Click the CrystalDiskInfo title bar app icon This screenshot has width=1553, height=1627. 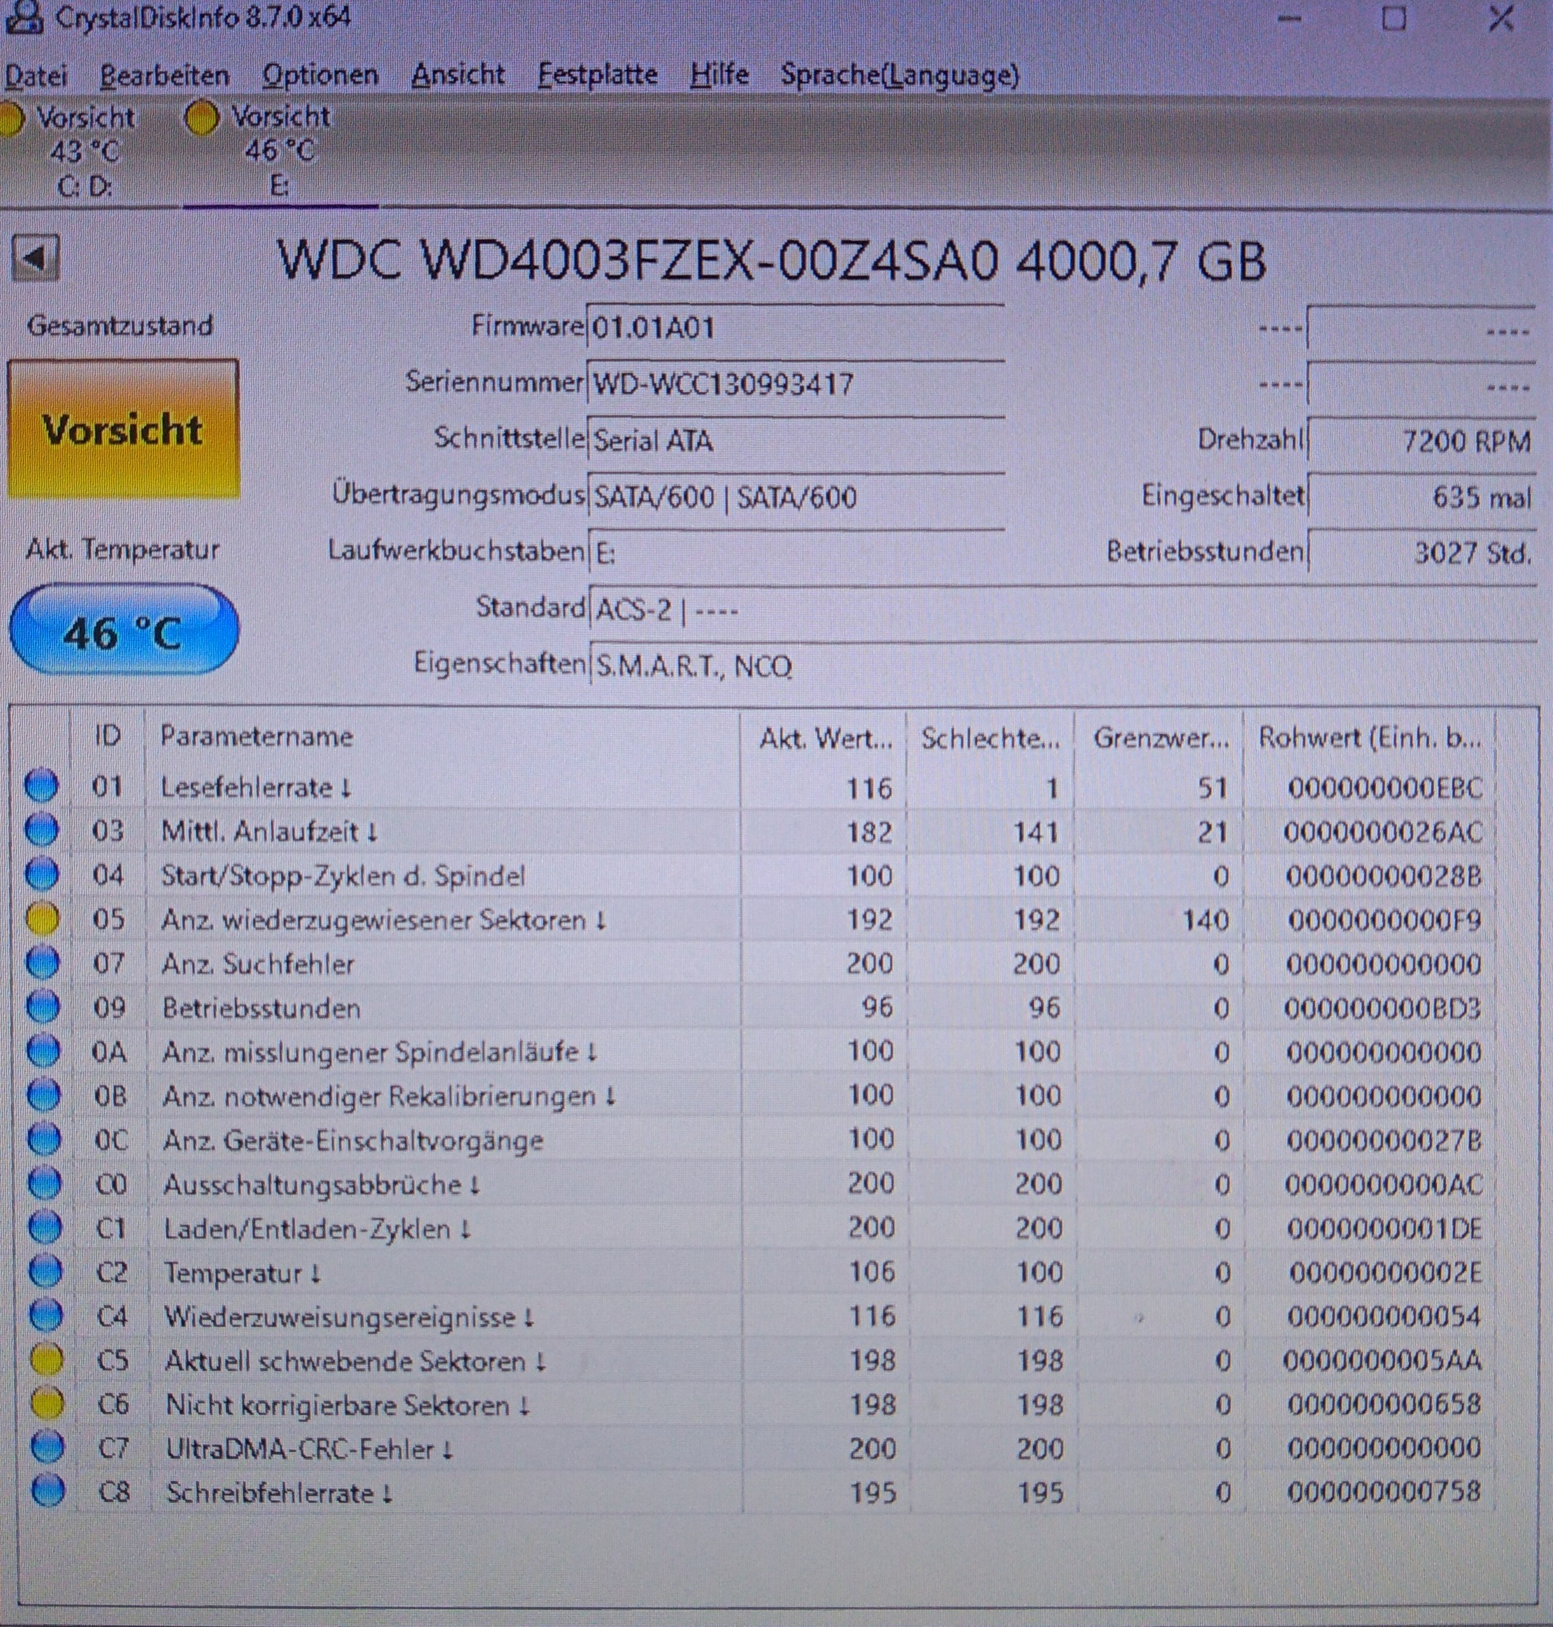tap(25, 18)
